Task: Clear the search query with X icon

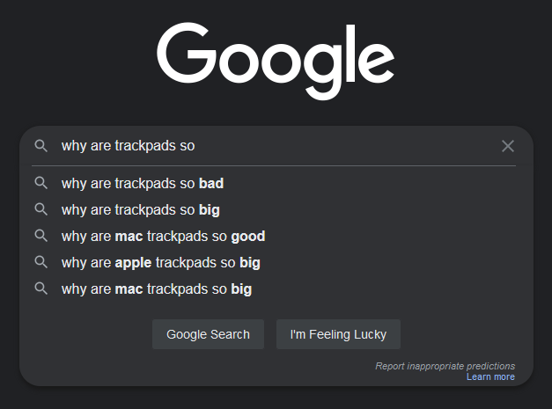Action: 508,146
